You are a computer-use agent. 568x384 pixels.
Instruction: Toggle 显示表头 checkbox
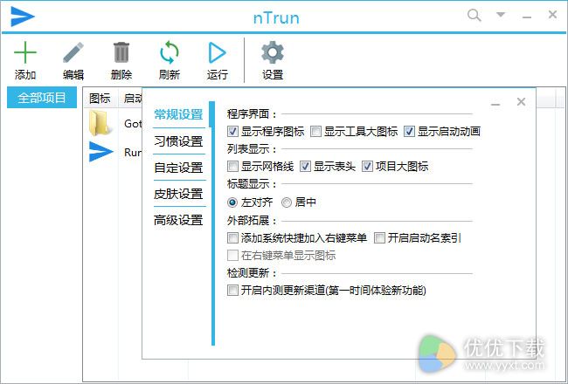tap(305, 167)
